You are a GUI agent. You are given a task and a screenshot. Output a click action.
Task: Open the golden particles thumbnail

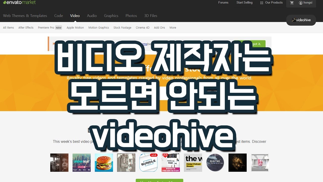pyautogui.click(x=237, y=163)
